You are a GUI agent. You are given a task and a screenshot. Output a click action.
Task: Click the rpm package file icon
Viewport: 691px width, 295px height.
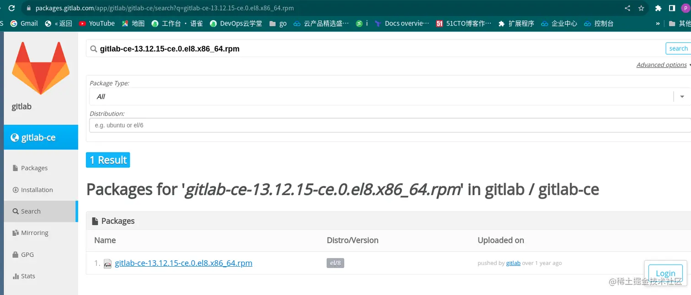[107, 263]
